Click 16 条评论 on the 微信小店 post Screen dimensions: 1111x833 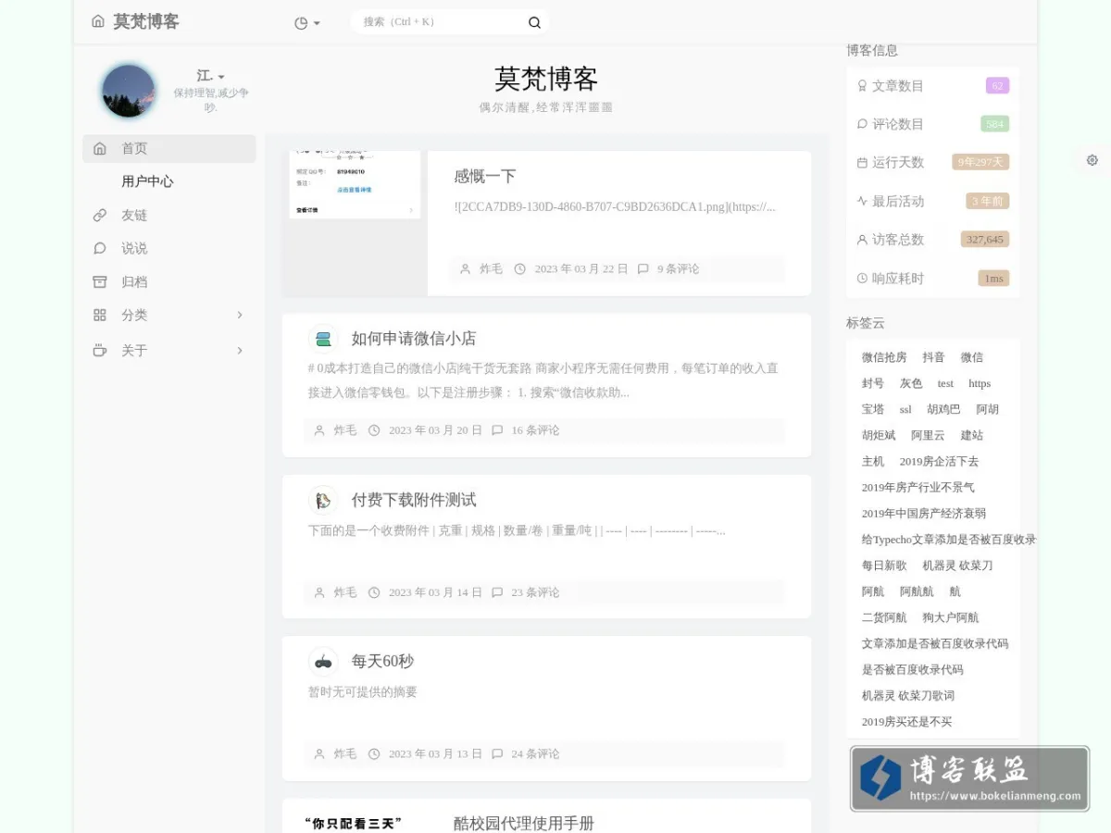point(536,430)
